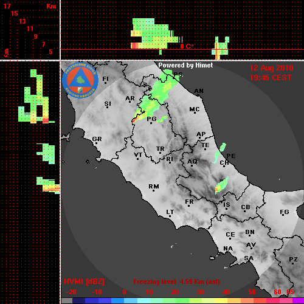Click the 0 C° freezing line label
Viewport: 304px width, 304px height.
click(x=187, y=46)
